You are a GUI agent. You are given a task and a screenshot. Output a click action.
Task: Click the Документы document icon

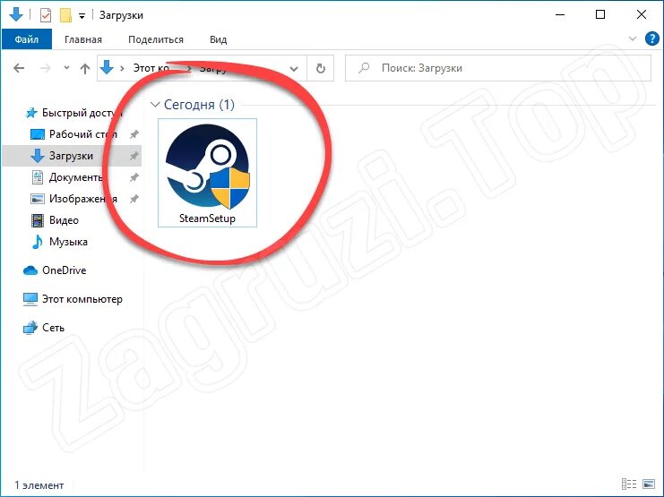[38, 177]
